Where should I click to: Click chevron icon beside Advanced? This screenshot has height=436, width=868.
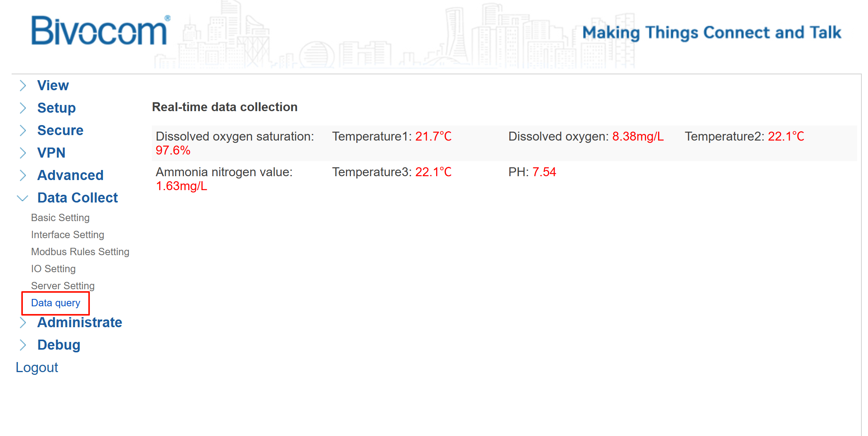23,175
